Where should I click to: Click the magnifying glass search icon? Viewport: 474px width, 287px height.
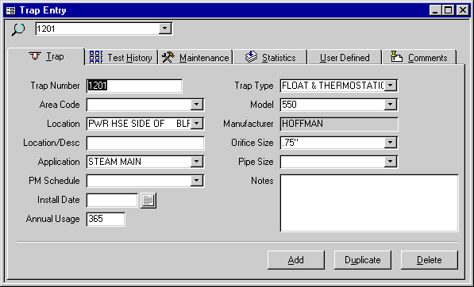(x=18, y=29)
